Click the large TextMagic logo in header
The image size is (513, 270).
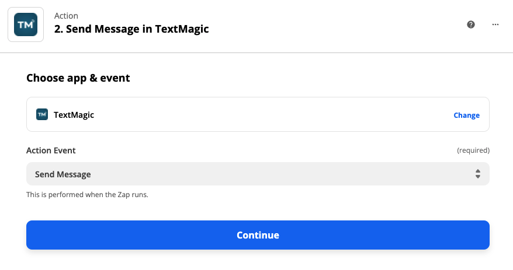pos(25,24)
